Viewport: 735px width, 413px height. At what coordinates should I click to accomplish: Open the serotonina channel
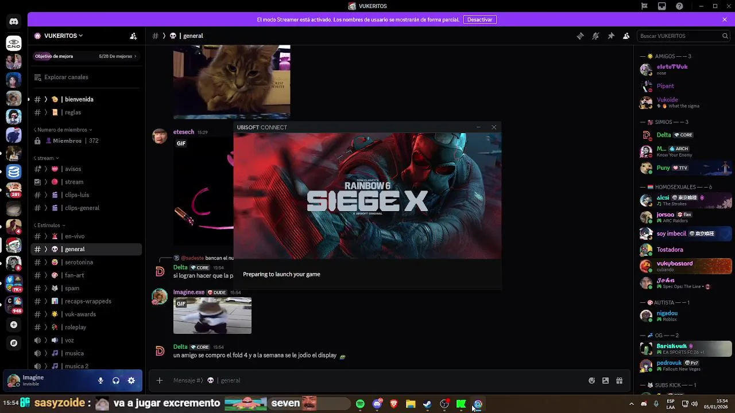pyautogui.click(x=86, y=262)
